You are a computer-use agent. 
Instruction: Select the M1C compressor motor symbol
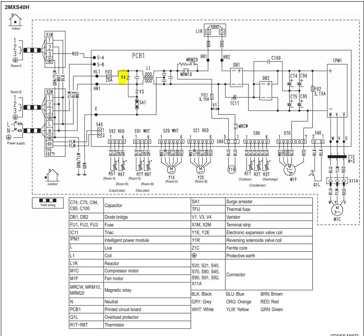[333, 209]
